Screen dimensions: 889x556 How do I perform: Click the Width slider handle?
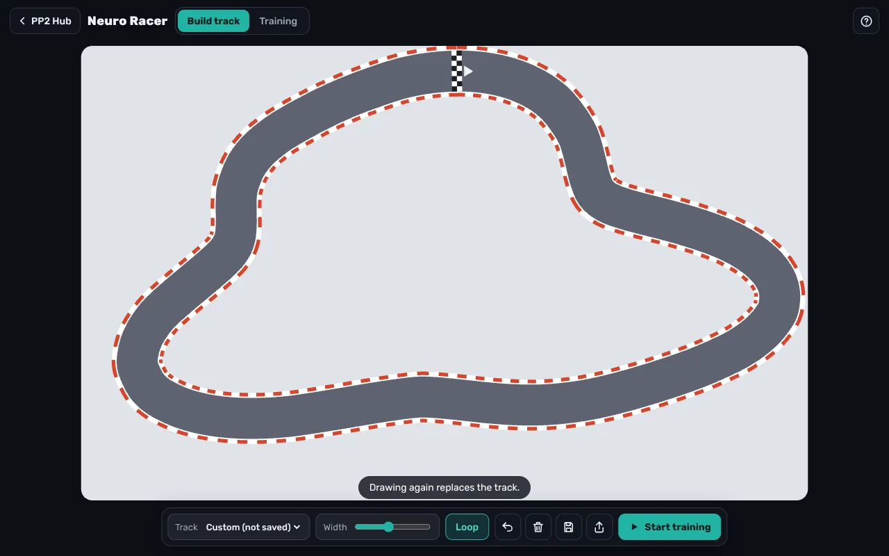click(x=388, y=527)
